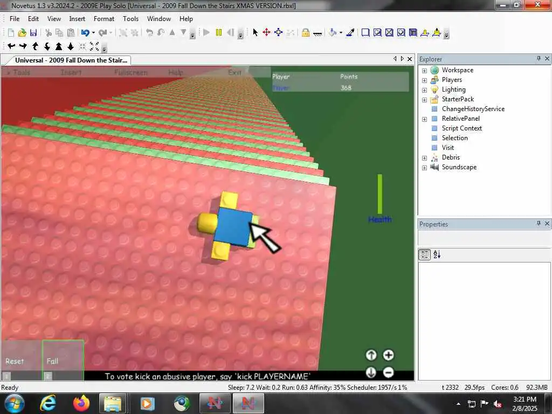Choose the Inlet surface tool
552x414 pixels.
pos(413,33)
